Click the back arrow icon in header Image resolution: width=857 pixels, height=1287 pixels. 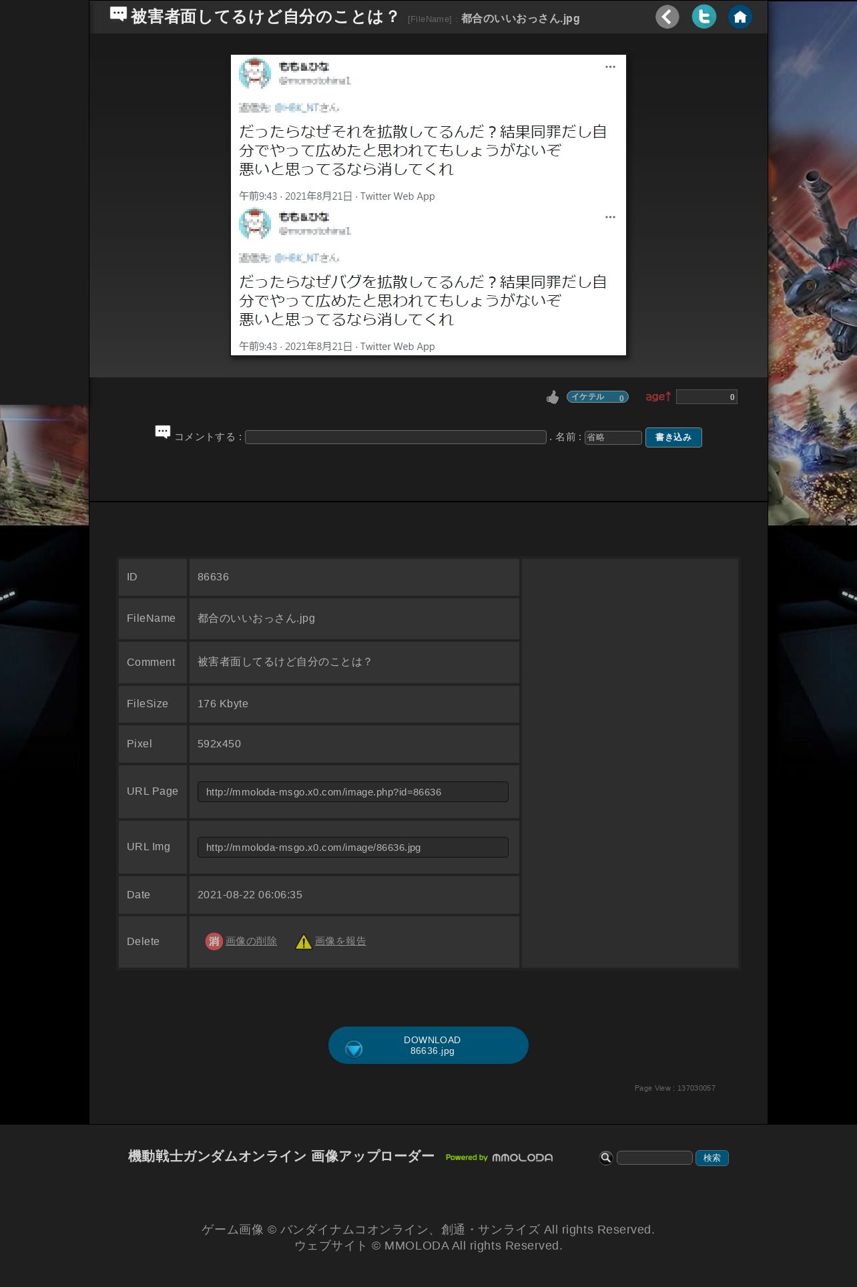[667, 17]
